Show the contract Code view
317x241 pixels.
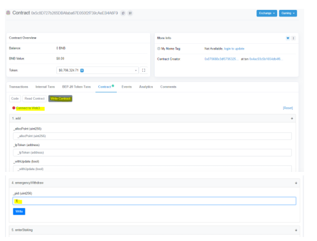point(15,98)
